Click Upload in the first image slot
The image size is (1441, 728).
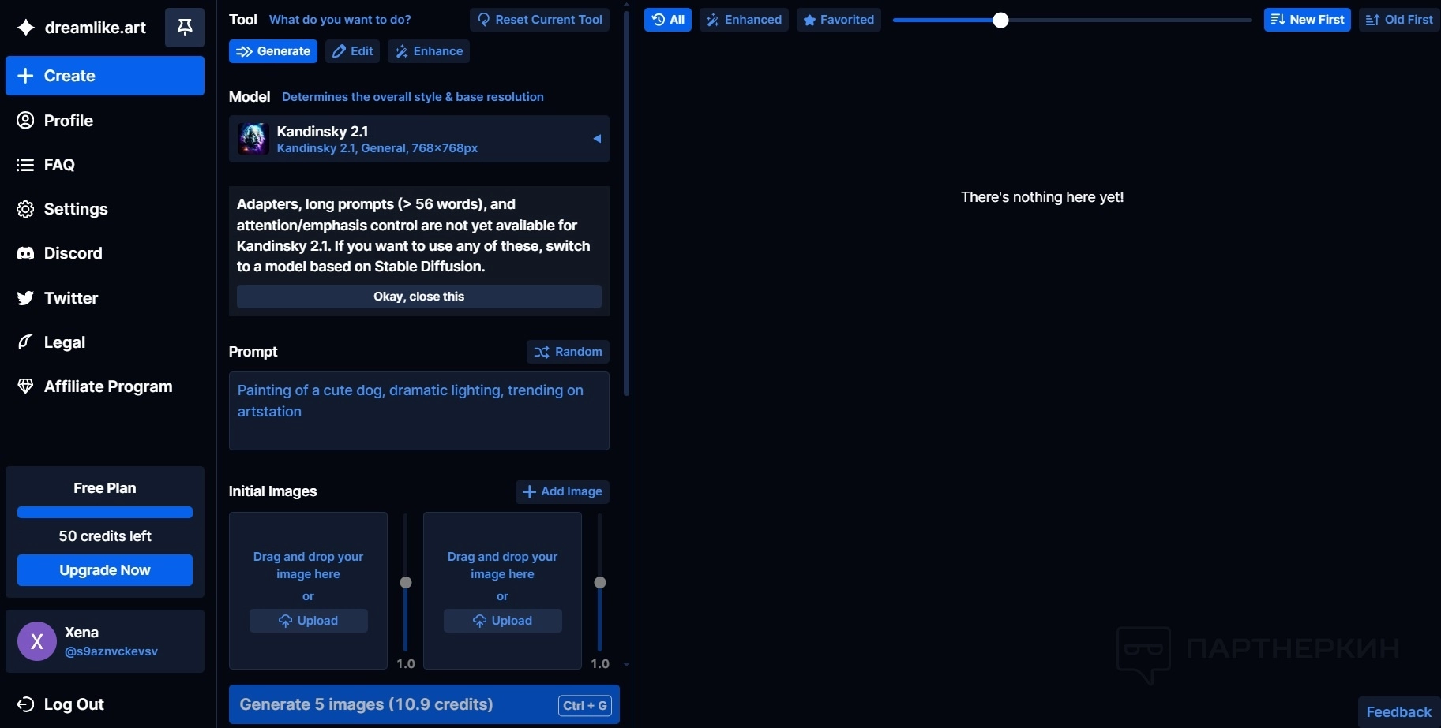[x=309, y=621]
